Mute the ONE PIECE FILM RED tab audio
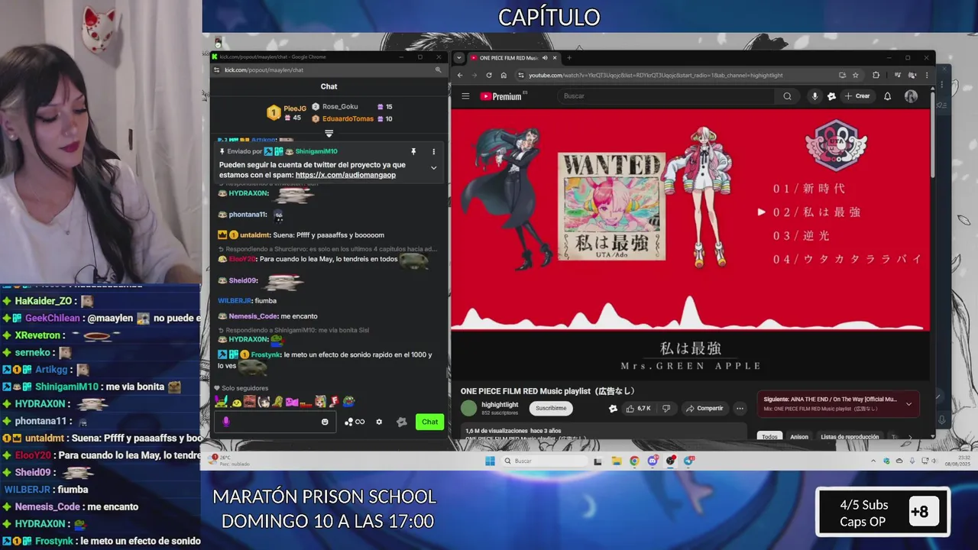The image size is (978, 550). (x=545, y=58)
